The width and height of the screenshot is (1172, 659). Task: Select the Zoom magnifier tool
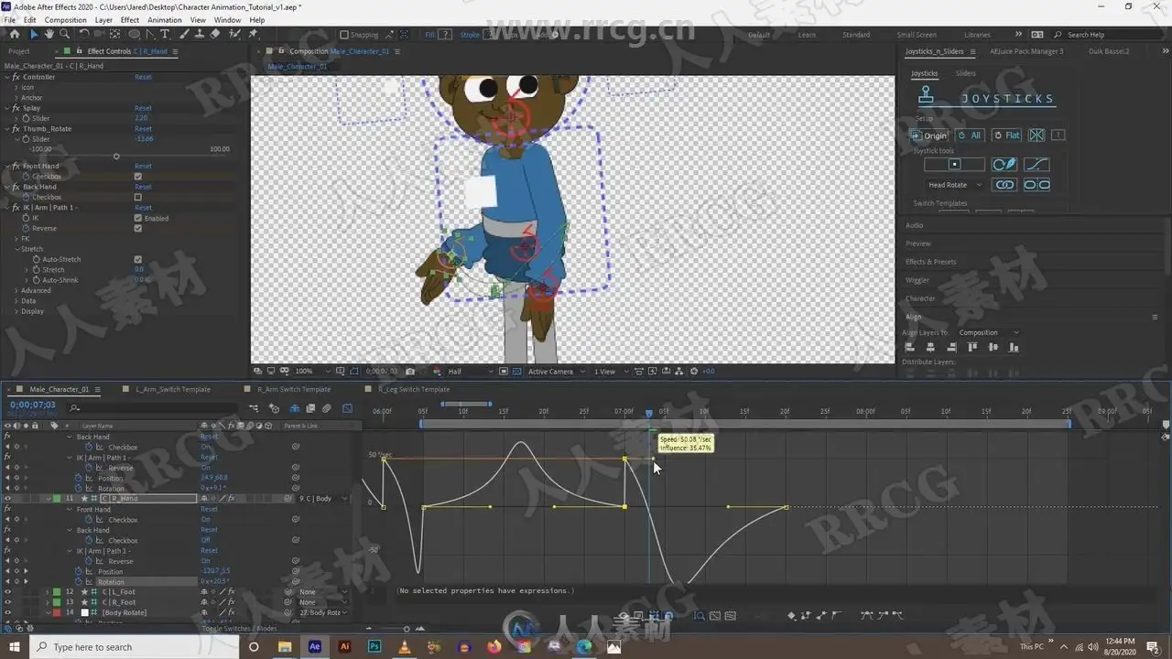(64, 34)
